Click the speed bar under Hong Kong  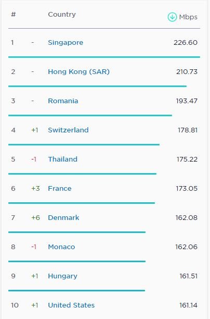click(x=97, y=86)
